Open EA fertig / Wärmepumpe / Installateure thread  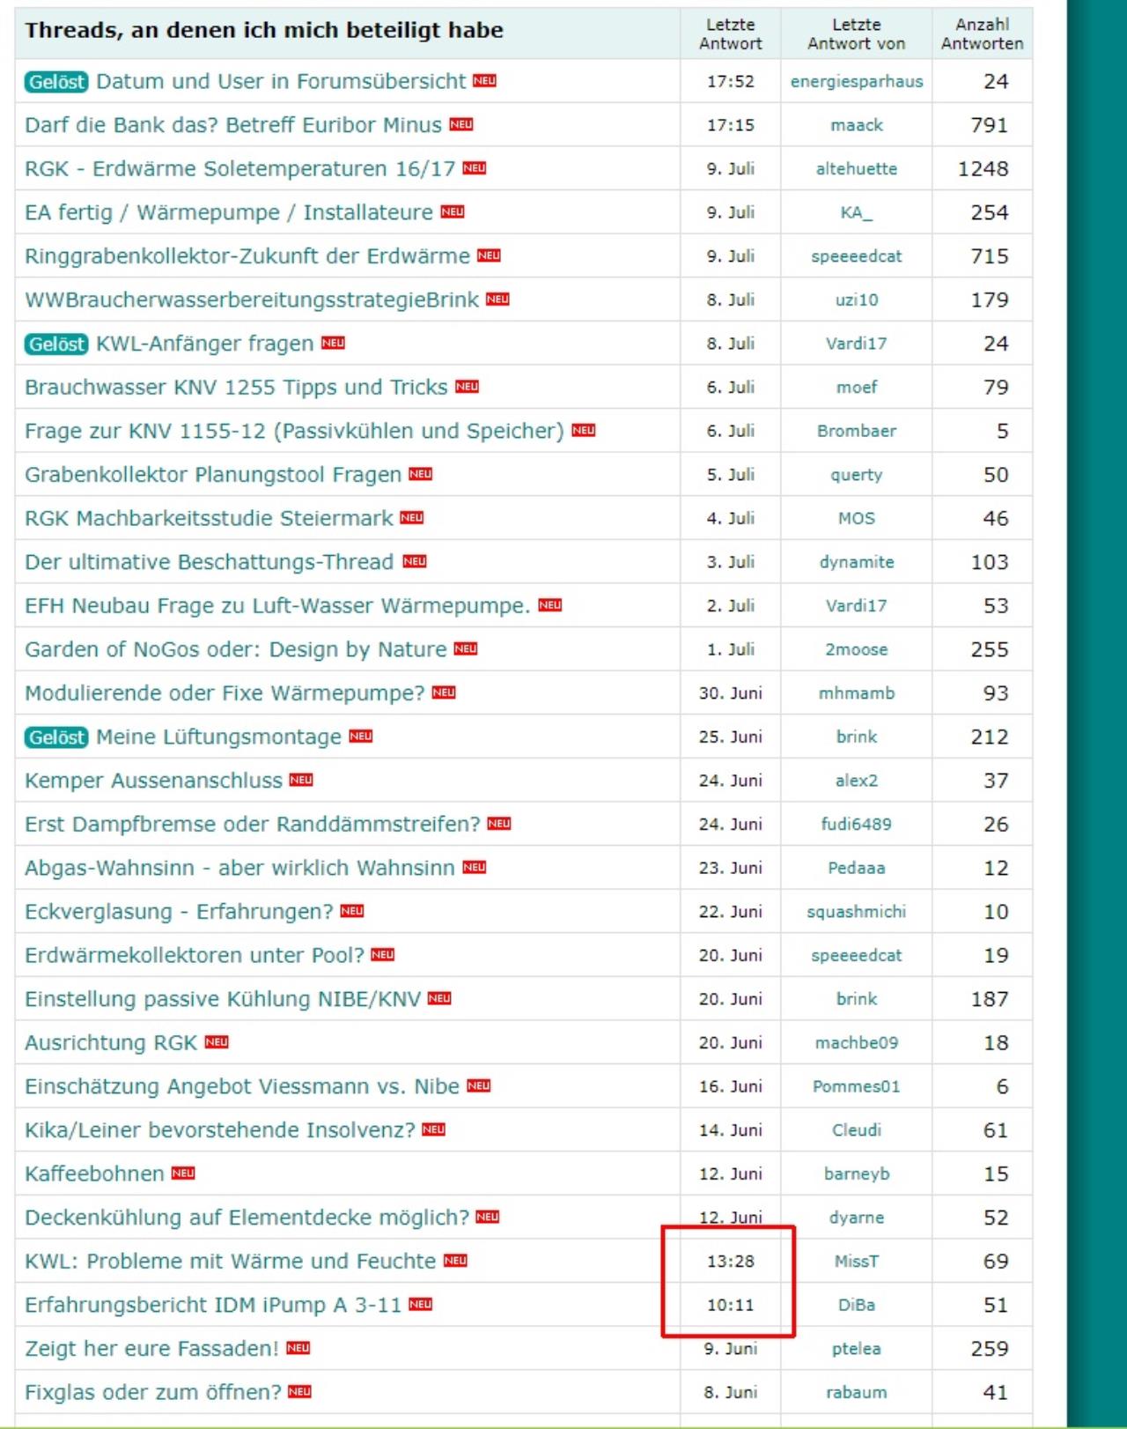pos(229,212)
